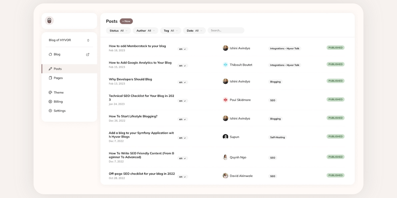397x198 pixels.
Task: Open post How To Write SEO Friendly Content
Action: point(141,155)
